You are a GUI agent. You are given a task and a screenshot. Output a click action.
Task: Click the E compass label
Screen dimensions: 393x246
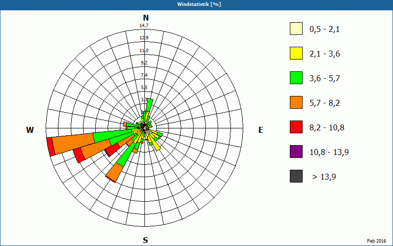(261, 130)
